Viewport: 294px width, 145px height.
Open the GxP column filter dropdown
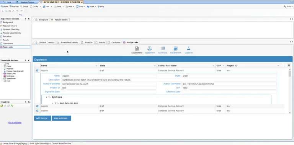[223, 66]
